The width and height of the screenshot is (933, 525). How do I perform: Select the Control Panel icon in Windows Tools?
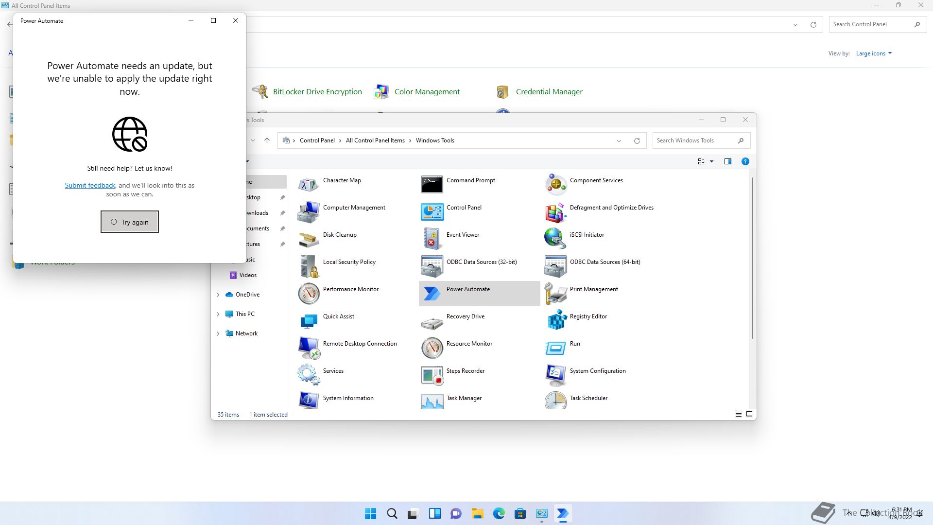[x=432, y=211]
